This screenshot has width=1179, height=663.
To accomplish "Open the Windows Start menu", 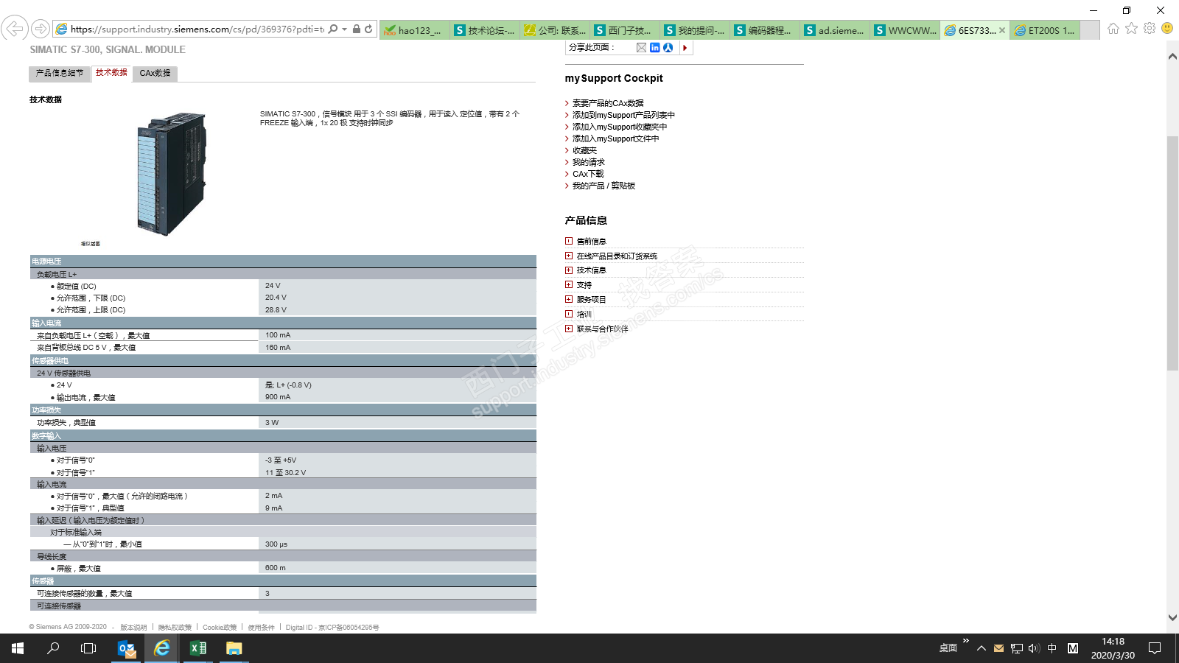I will pyautogui.click(x=18, y=648).
